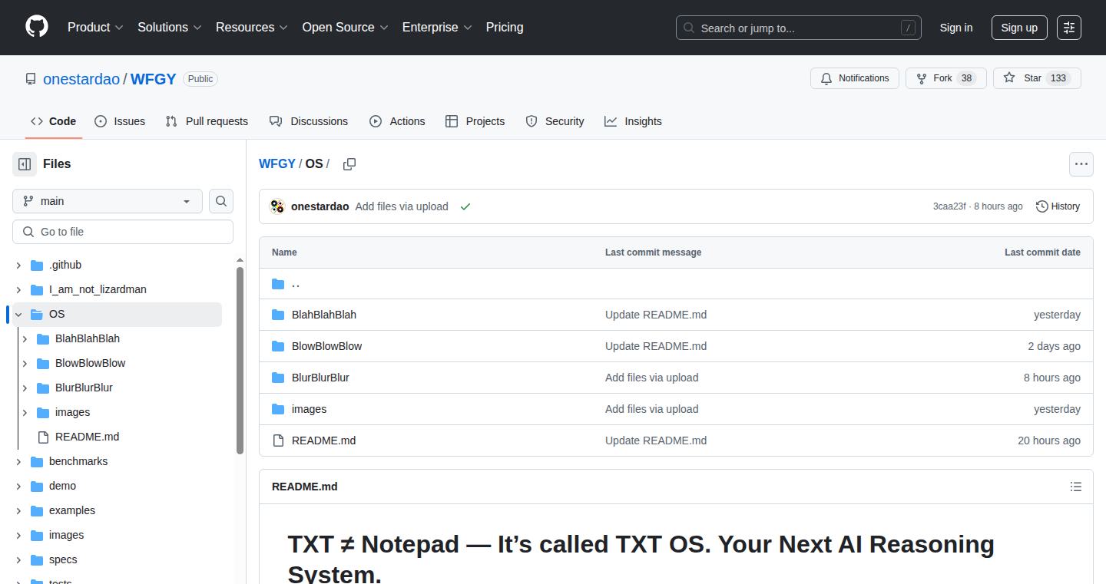Click the BlahBlahBlah folder icon in table
This screenshot has height=584, width=1106.
pyautogui.click(x=278, y=315)
